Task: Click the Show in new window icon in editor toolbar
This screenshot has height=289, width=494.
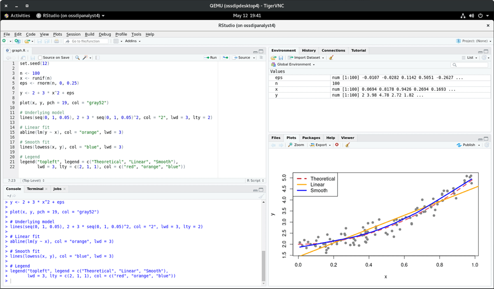Action: [x=24, y=58]
